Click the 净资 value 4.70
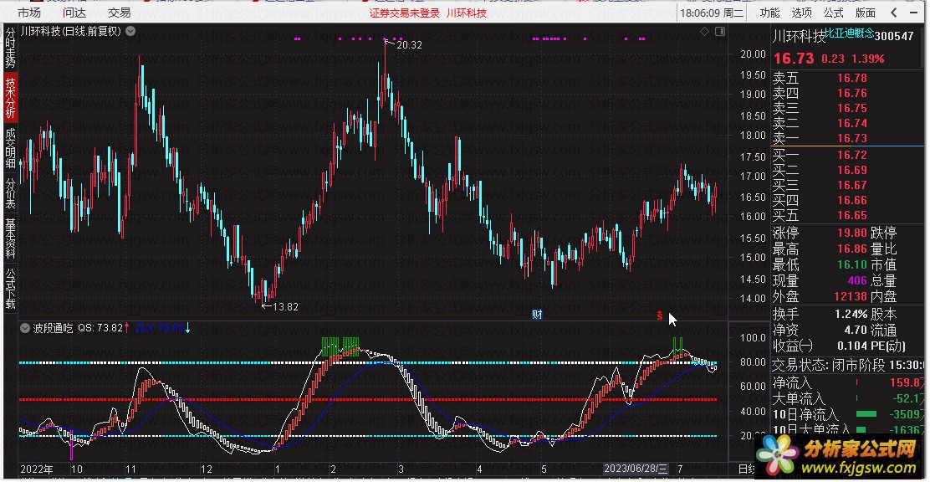Viewport: 930px width, 482px height. point(856,330)
